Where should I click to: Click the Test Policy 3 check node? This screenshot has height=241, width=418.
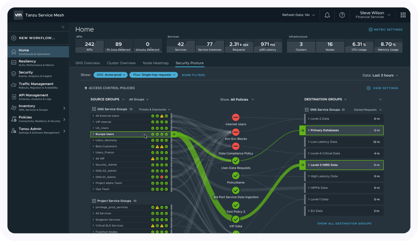[236, 205]
